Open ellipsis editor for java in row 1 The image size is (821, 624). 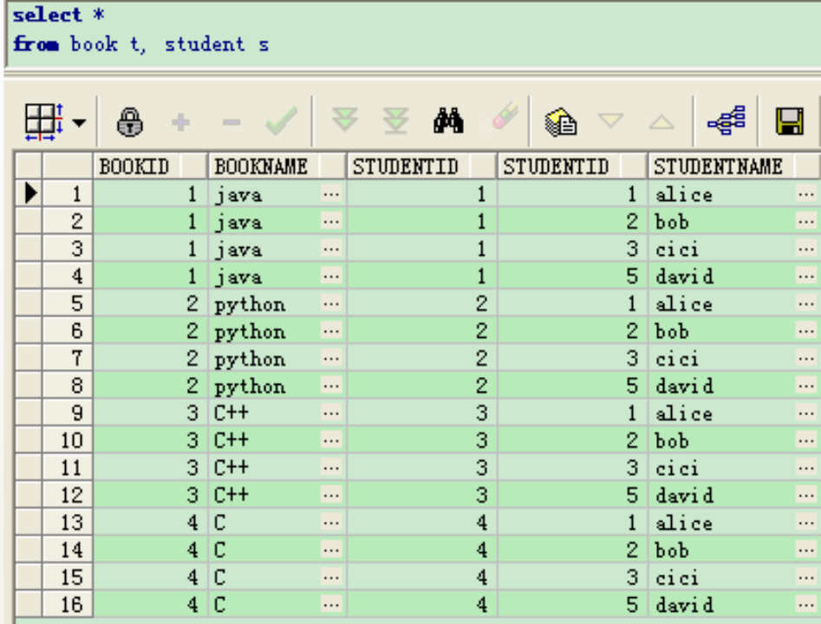point(331,194)
